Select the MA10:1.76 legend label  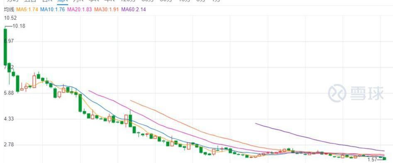pyautogui.click(x=53, y=10)
